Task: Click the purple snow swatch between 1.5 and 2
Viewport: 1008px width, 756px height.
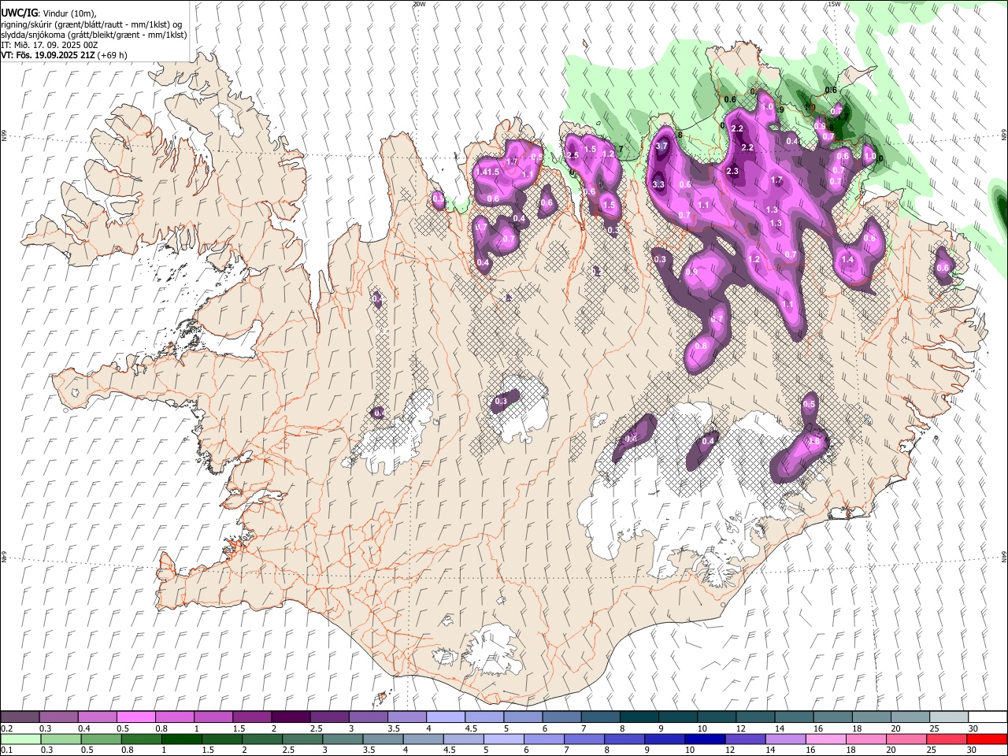Action: 251,717
